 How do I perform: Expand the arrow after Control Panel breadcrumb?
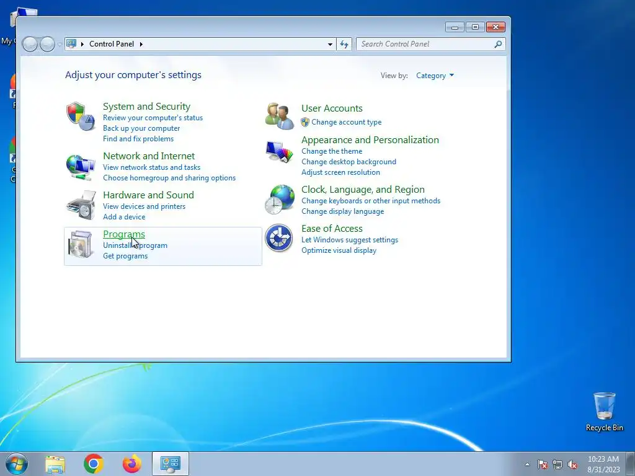(x=141, y=44)
